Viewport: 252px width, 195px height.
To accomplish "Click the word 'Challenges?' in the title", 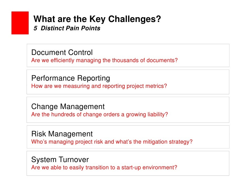I will pyautogui.click(x=135, y=19).
